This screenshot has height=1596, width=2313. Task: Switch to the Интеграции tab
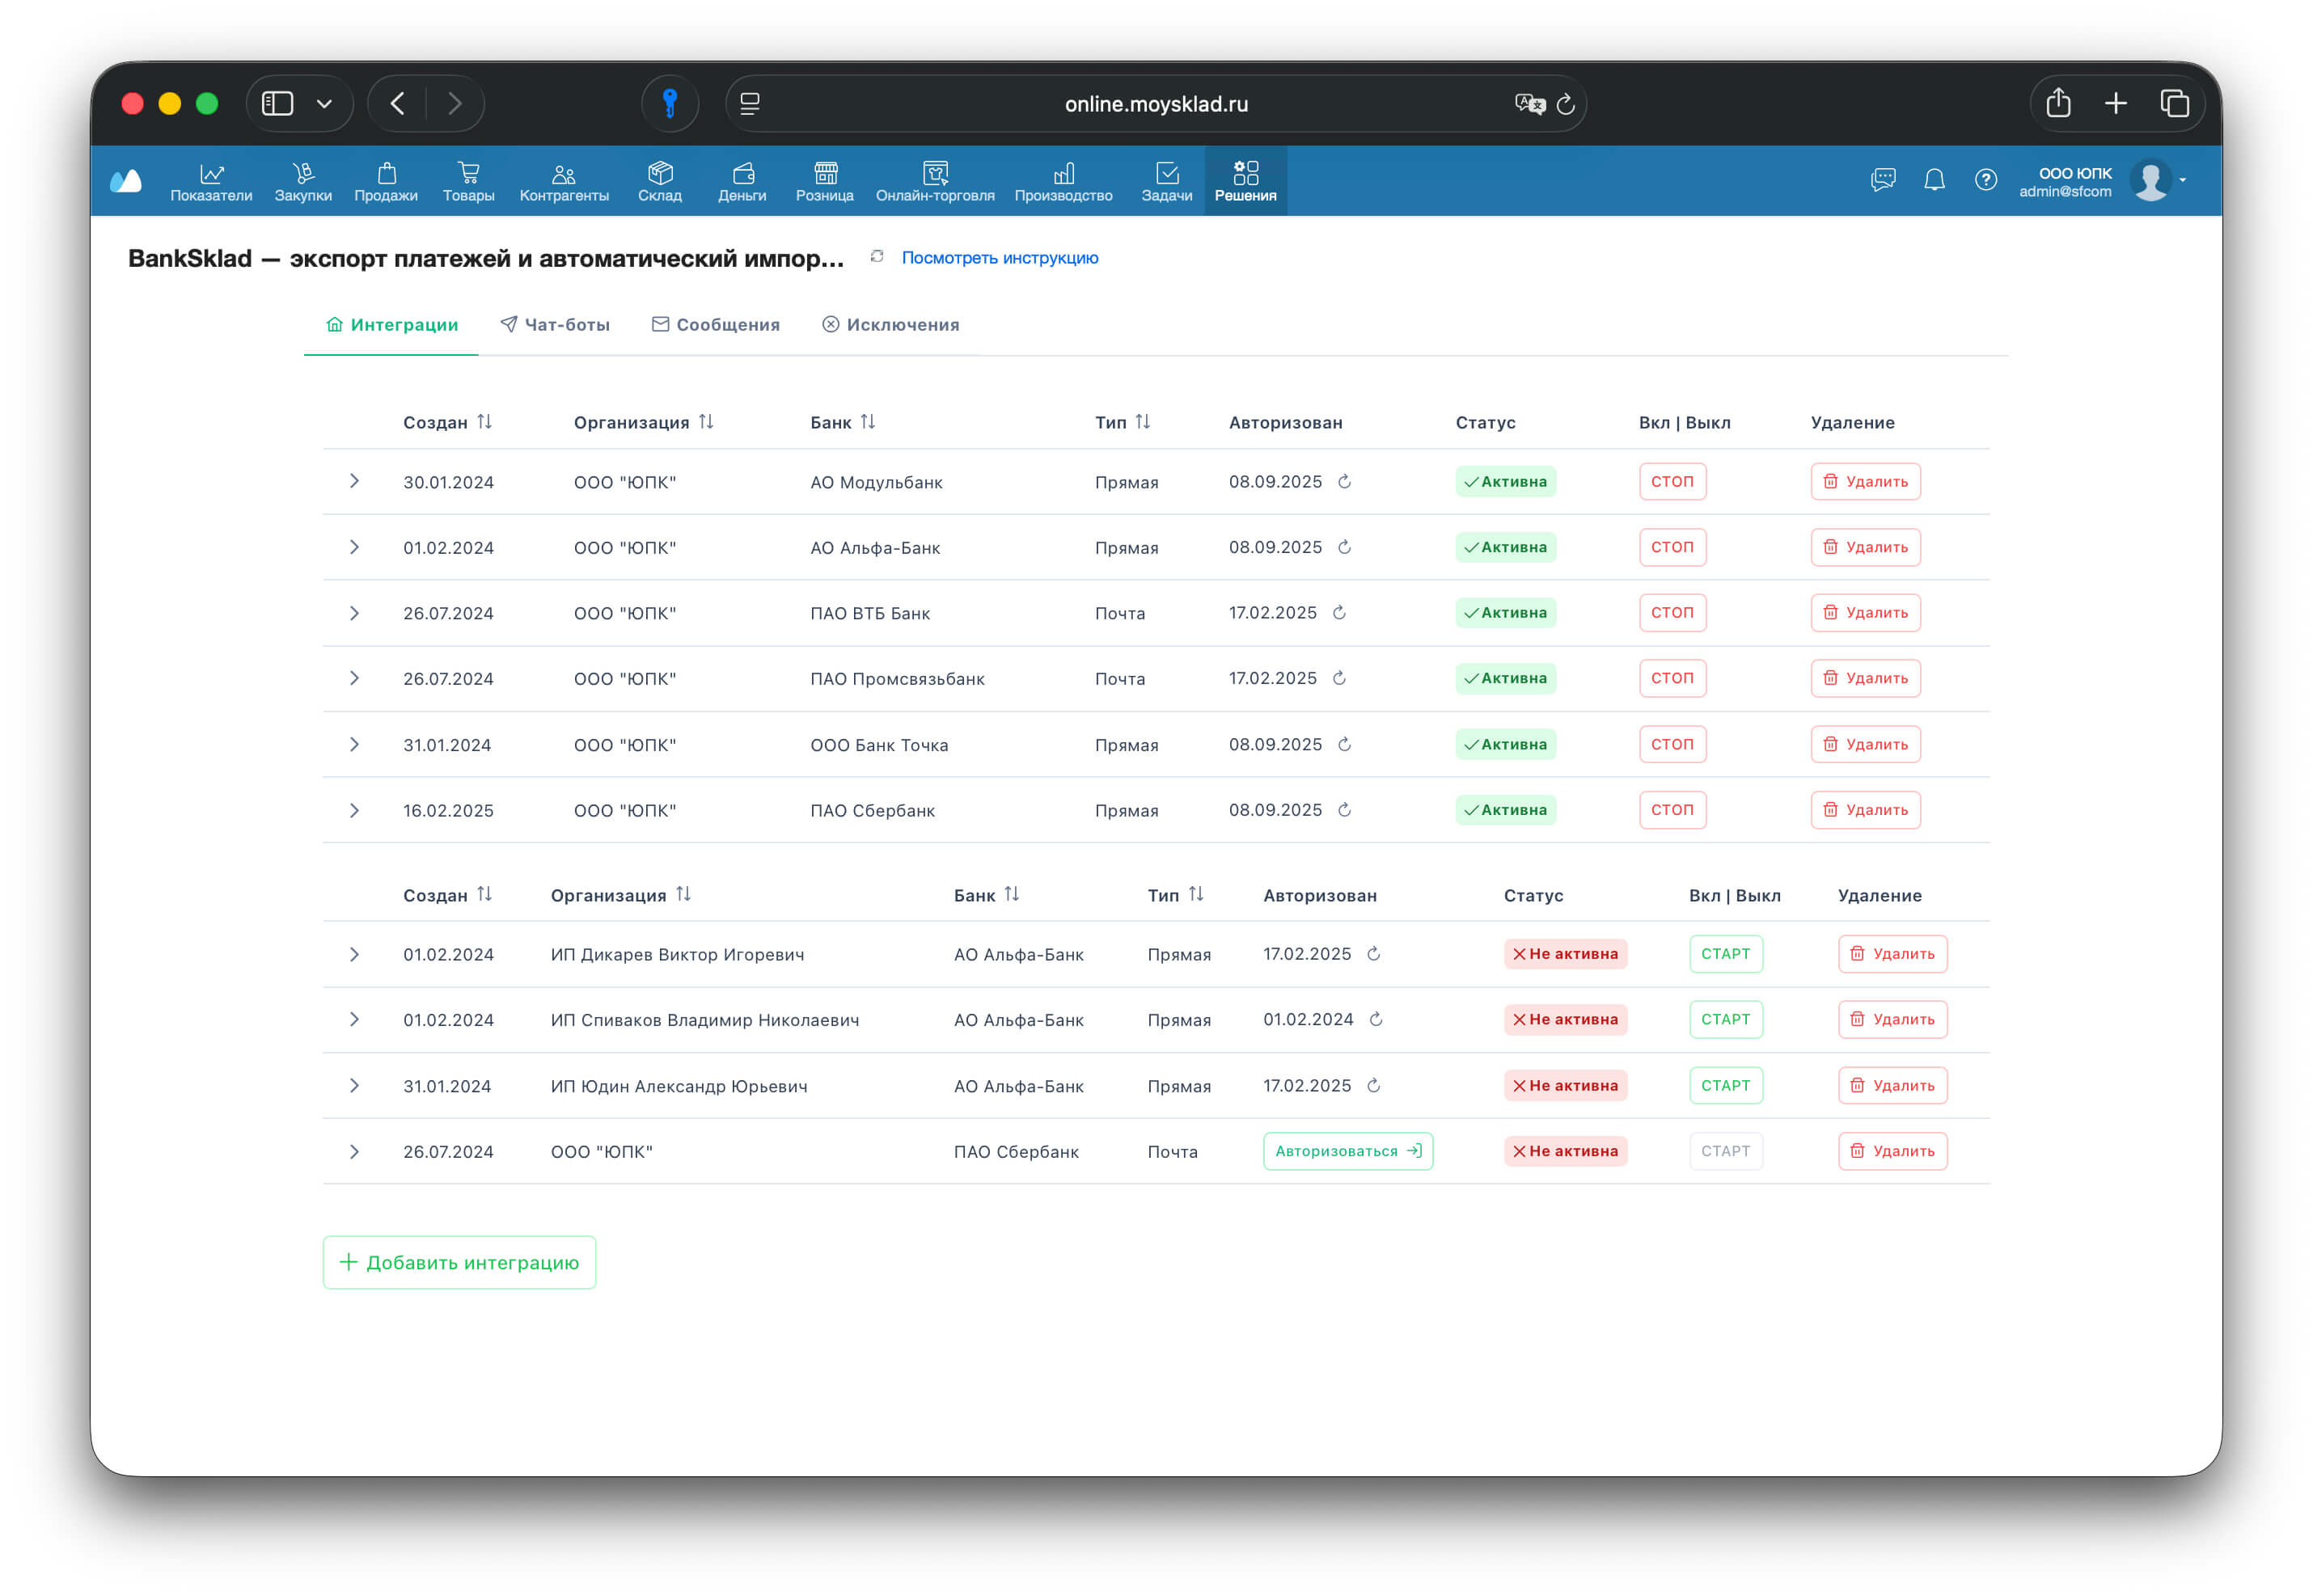pyautogui.click(x=392, y=325)
